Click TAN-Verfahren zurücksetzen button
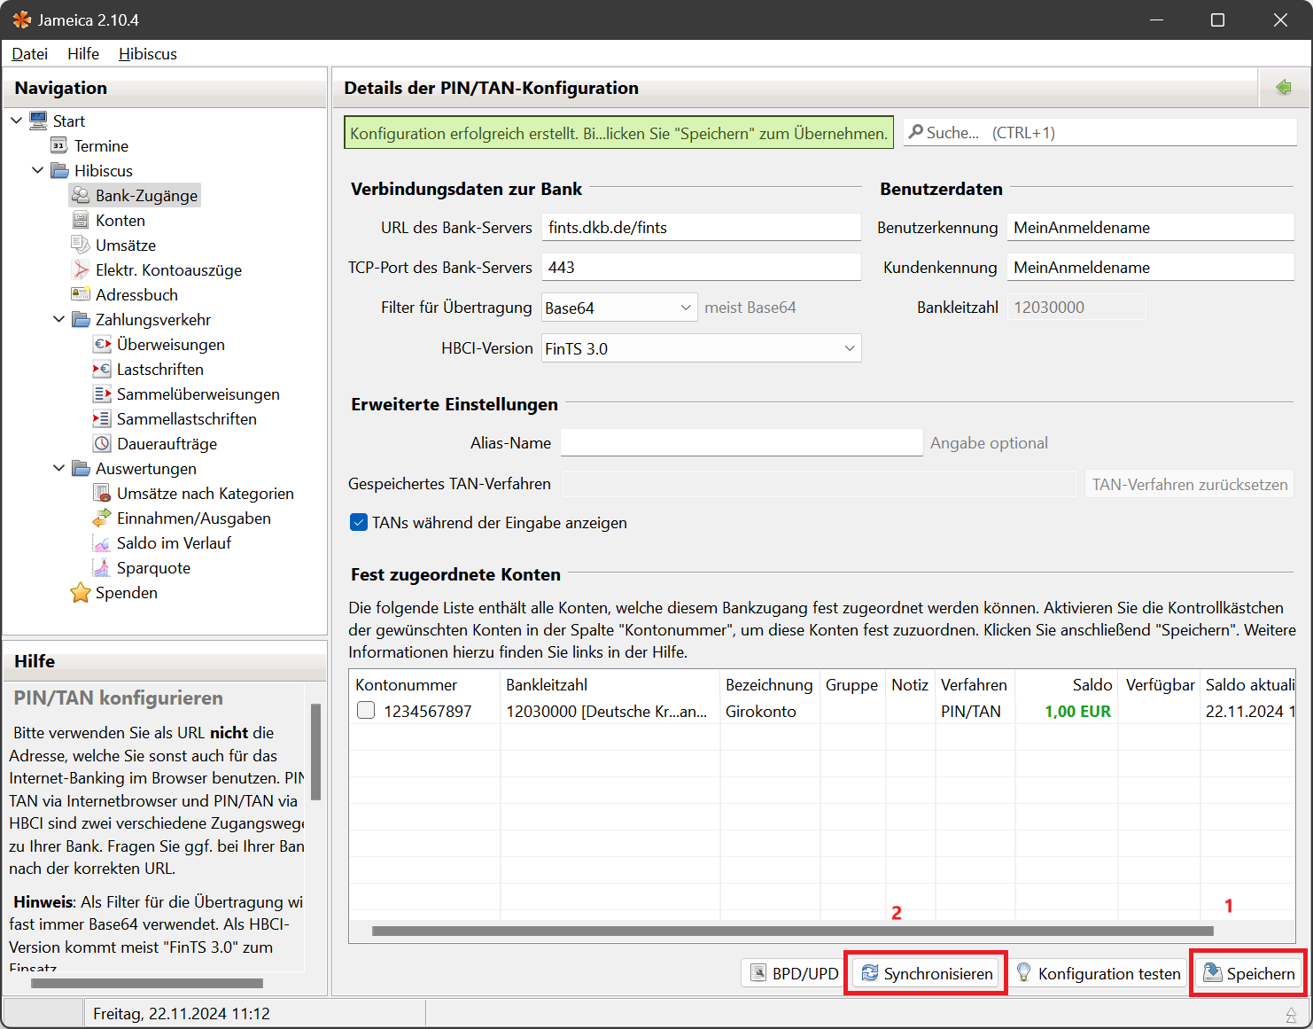1313x1029 pixels. [x=1189, y=484]
